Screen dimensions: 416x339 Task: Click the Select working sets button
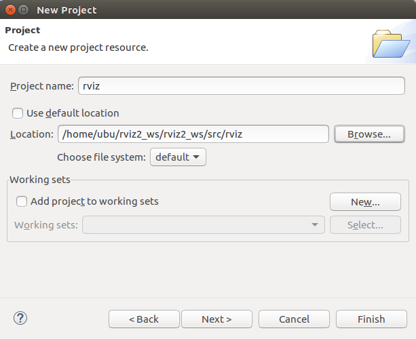point(365,225)
